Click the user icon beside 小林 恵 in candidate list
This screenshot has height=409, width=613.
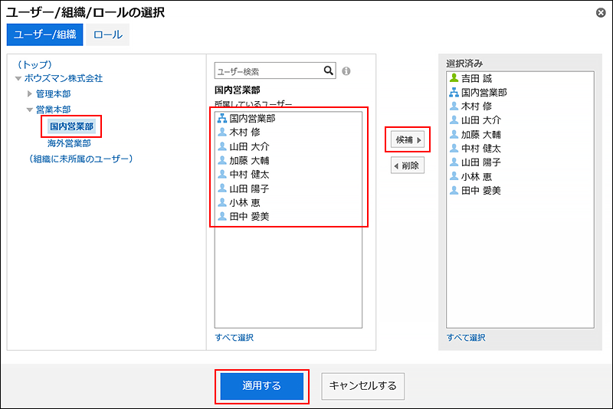pyautogui.click(x=222, y=202)
